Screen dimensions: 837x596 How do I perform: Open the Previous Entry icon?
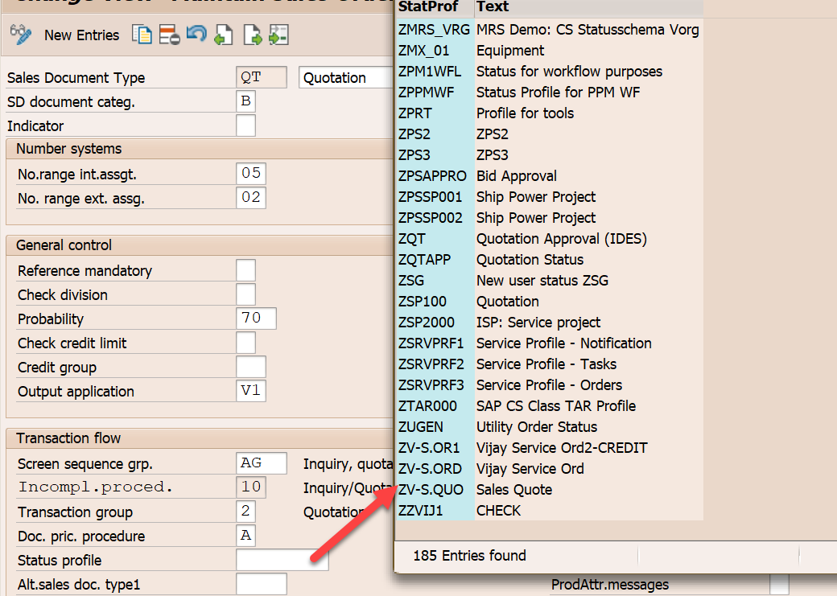[224, 35]
